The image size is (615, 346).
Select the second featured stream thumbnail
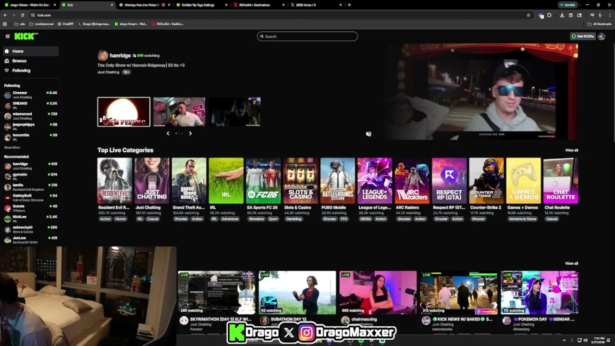pos(179,112)
